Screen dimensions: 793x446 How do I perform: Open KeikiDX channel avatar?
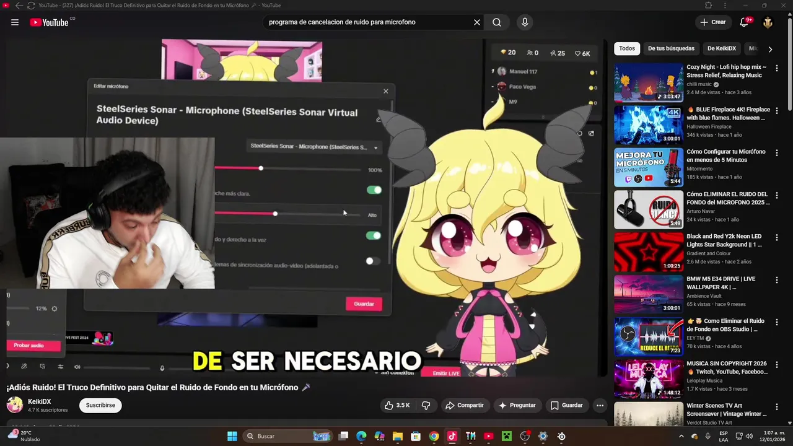pos(15,405)
